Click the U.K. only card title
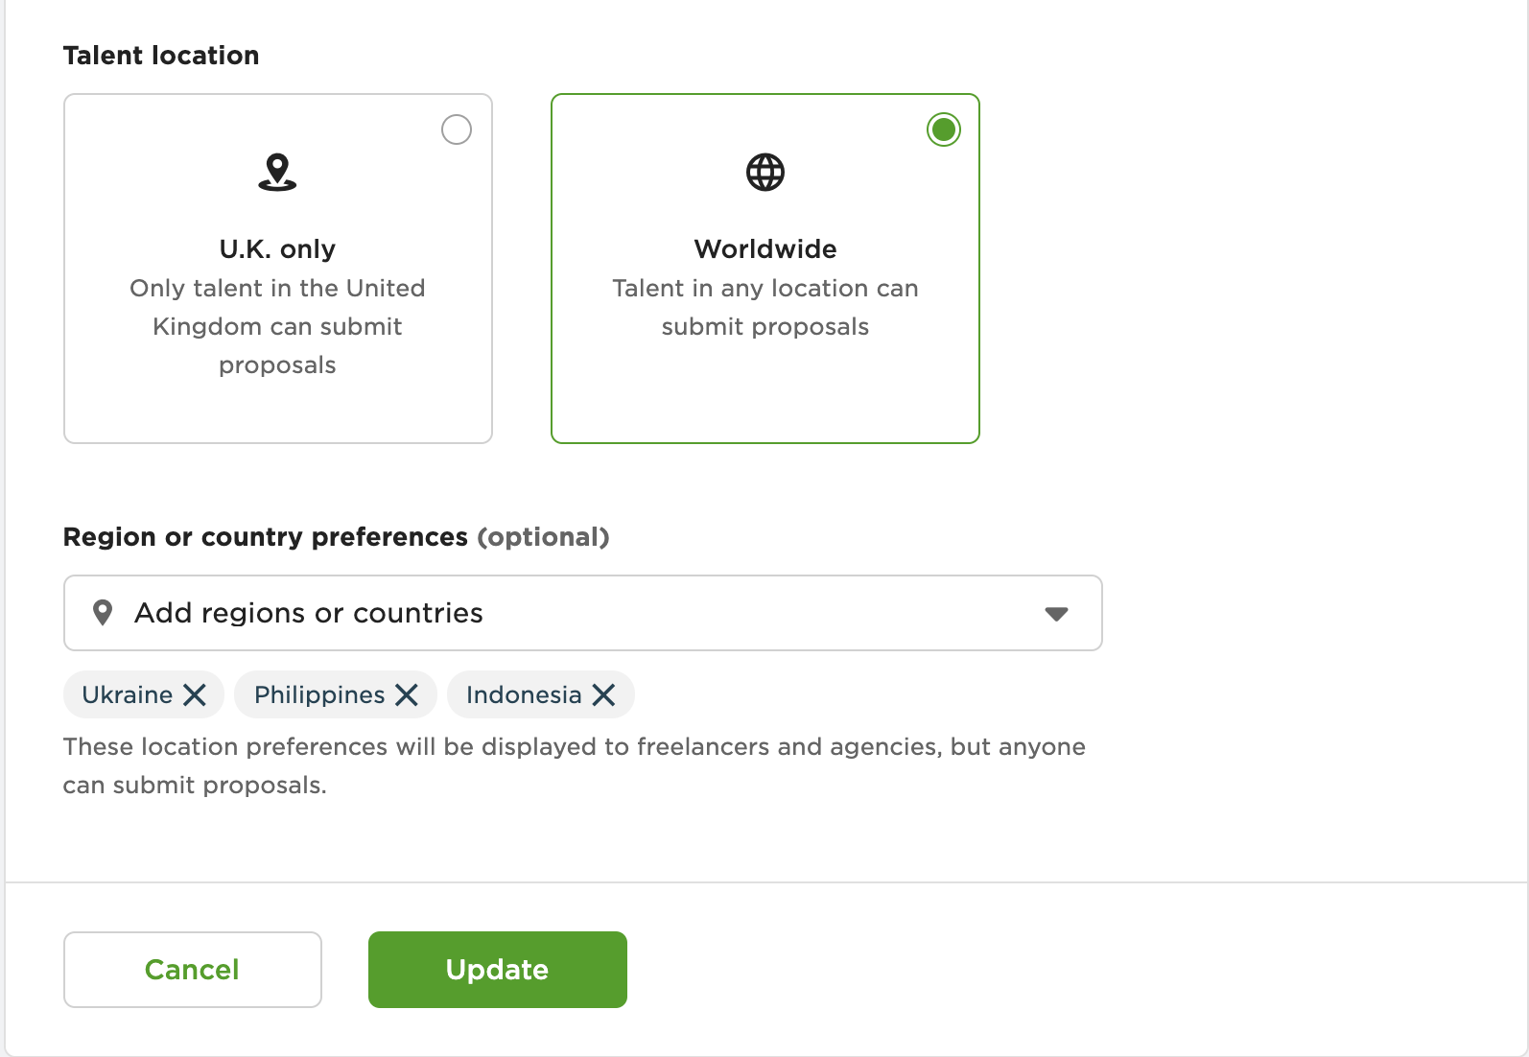Screen dimensions: 1529x1057 click(277, 249)
